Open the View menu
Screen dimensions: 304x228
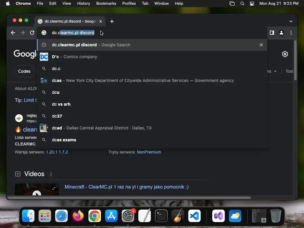coord(67,4)
